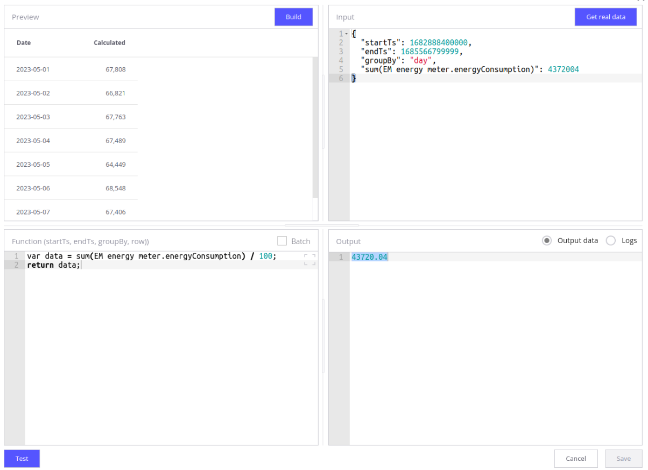Sort by the Date column header
The width and height of the screenshot is (648, 470).
point(24,42)
